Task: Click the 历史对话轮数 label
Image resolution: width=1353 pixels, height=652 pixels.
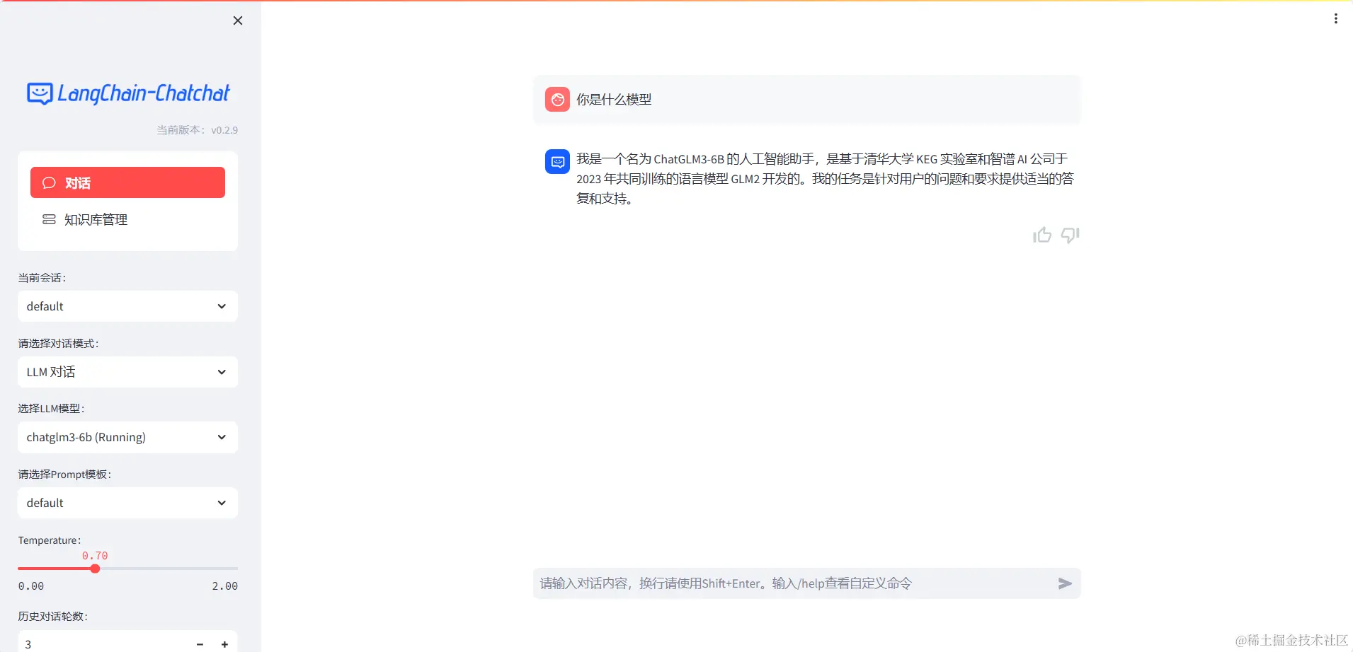Action: coord(52,617)
